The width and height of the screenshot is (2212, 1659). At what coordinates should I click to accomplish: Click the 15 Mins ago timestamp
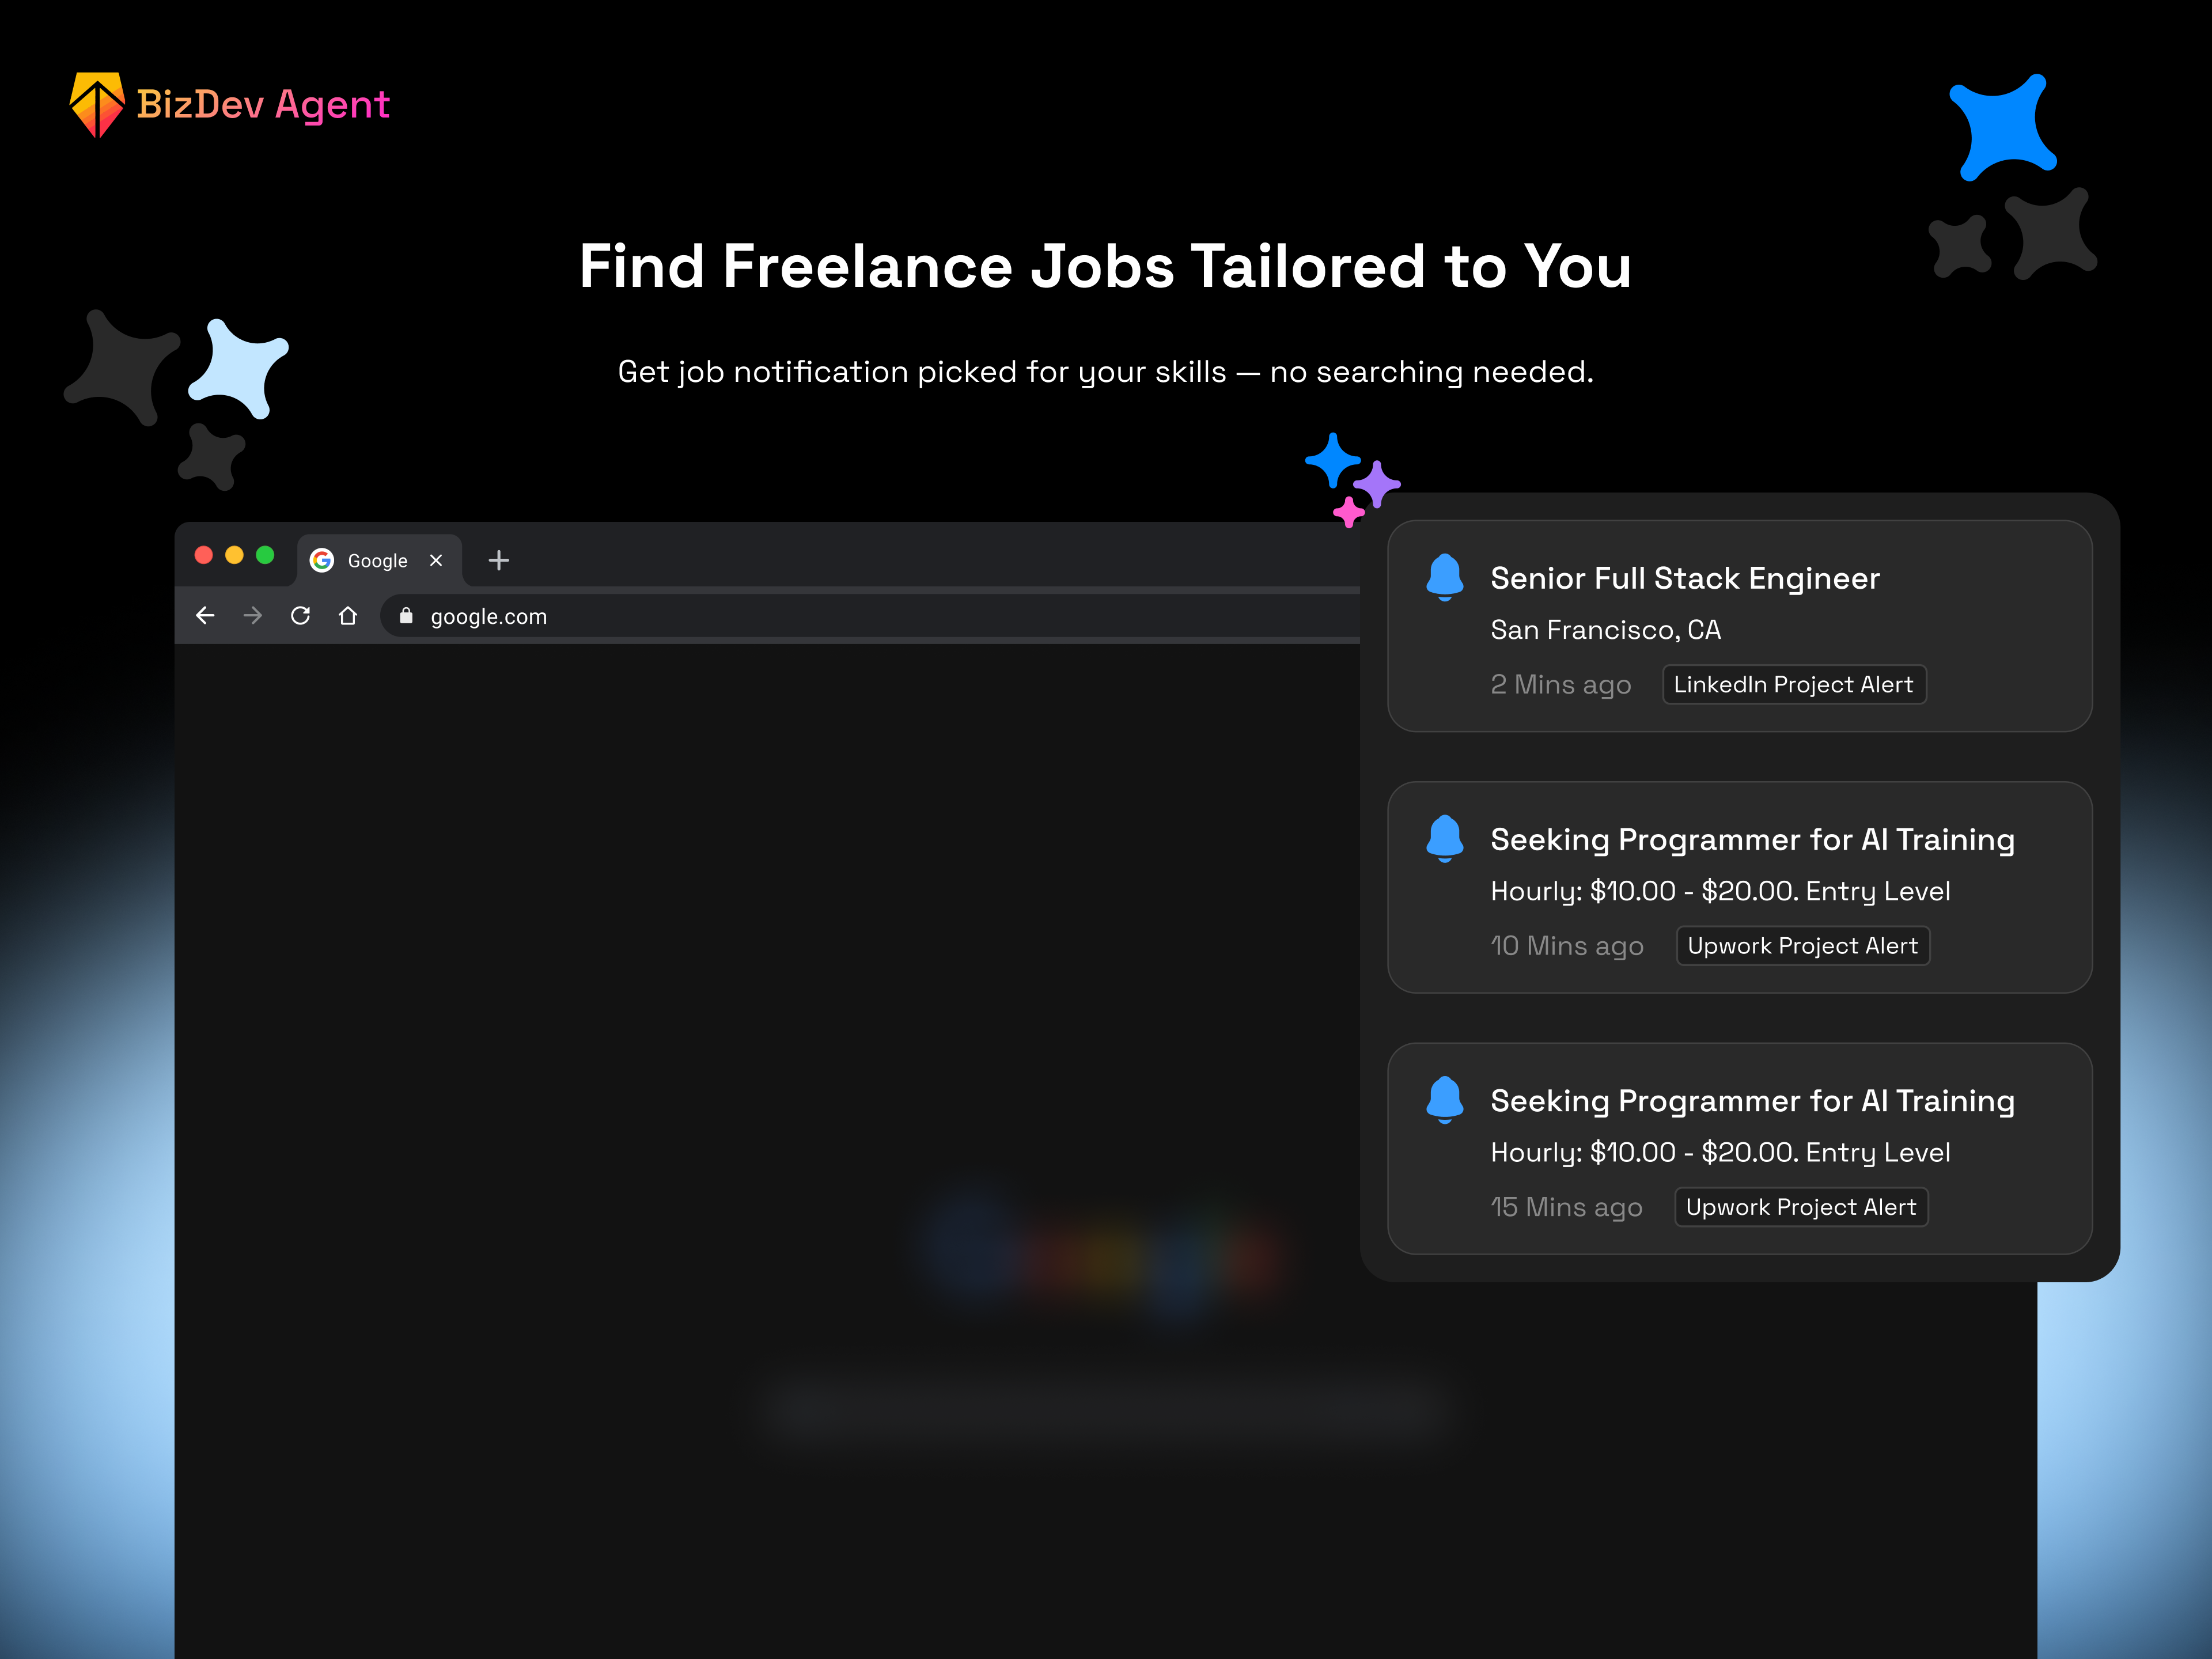[1566, 1207]
